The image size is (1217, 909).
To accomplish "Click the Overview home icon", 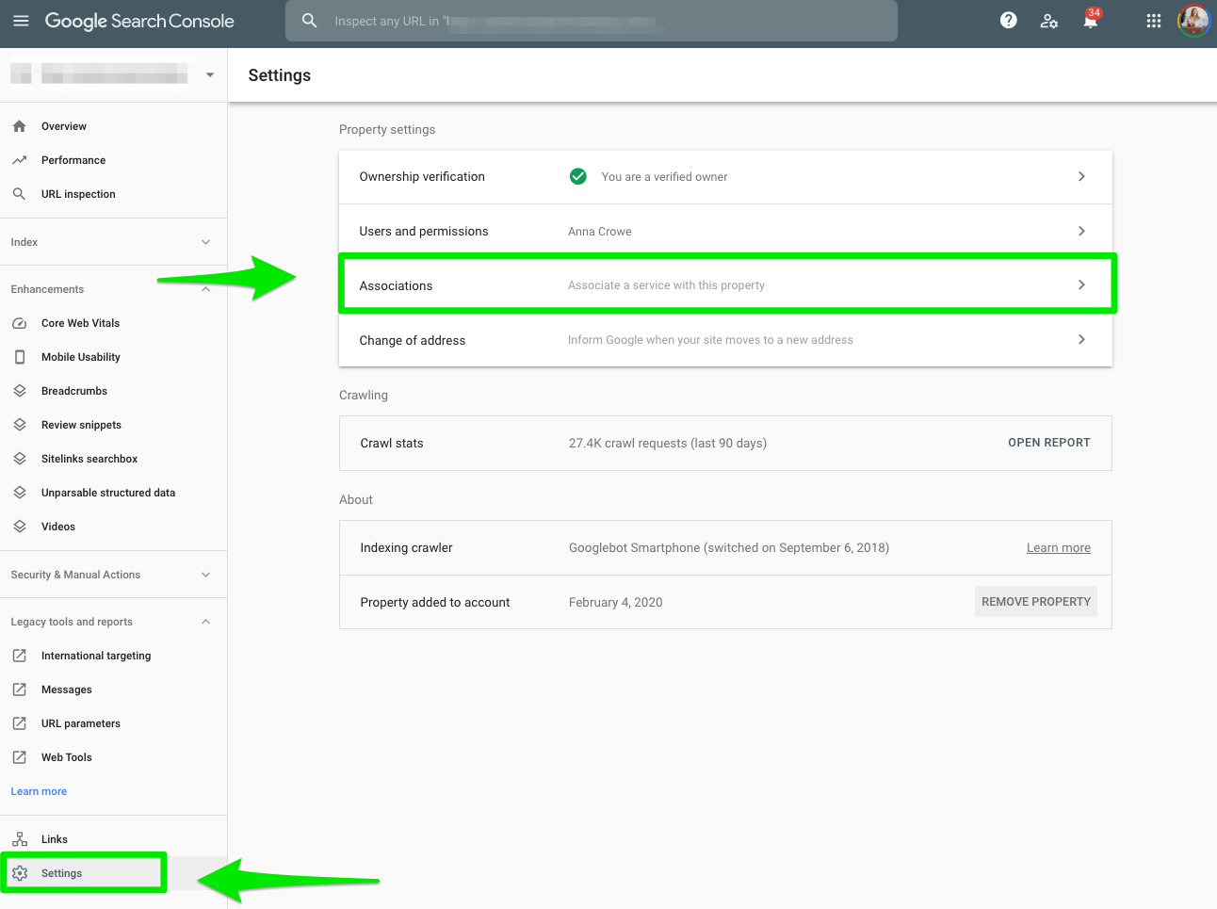I will 20,126.
